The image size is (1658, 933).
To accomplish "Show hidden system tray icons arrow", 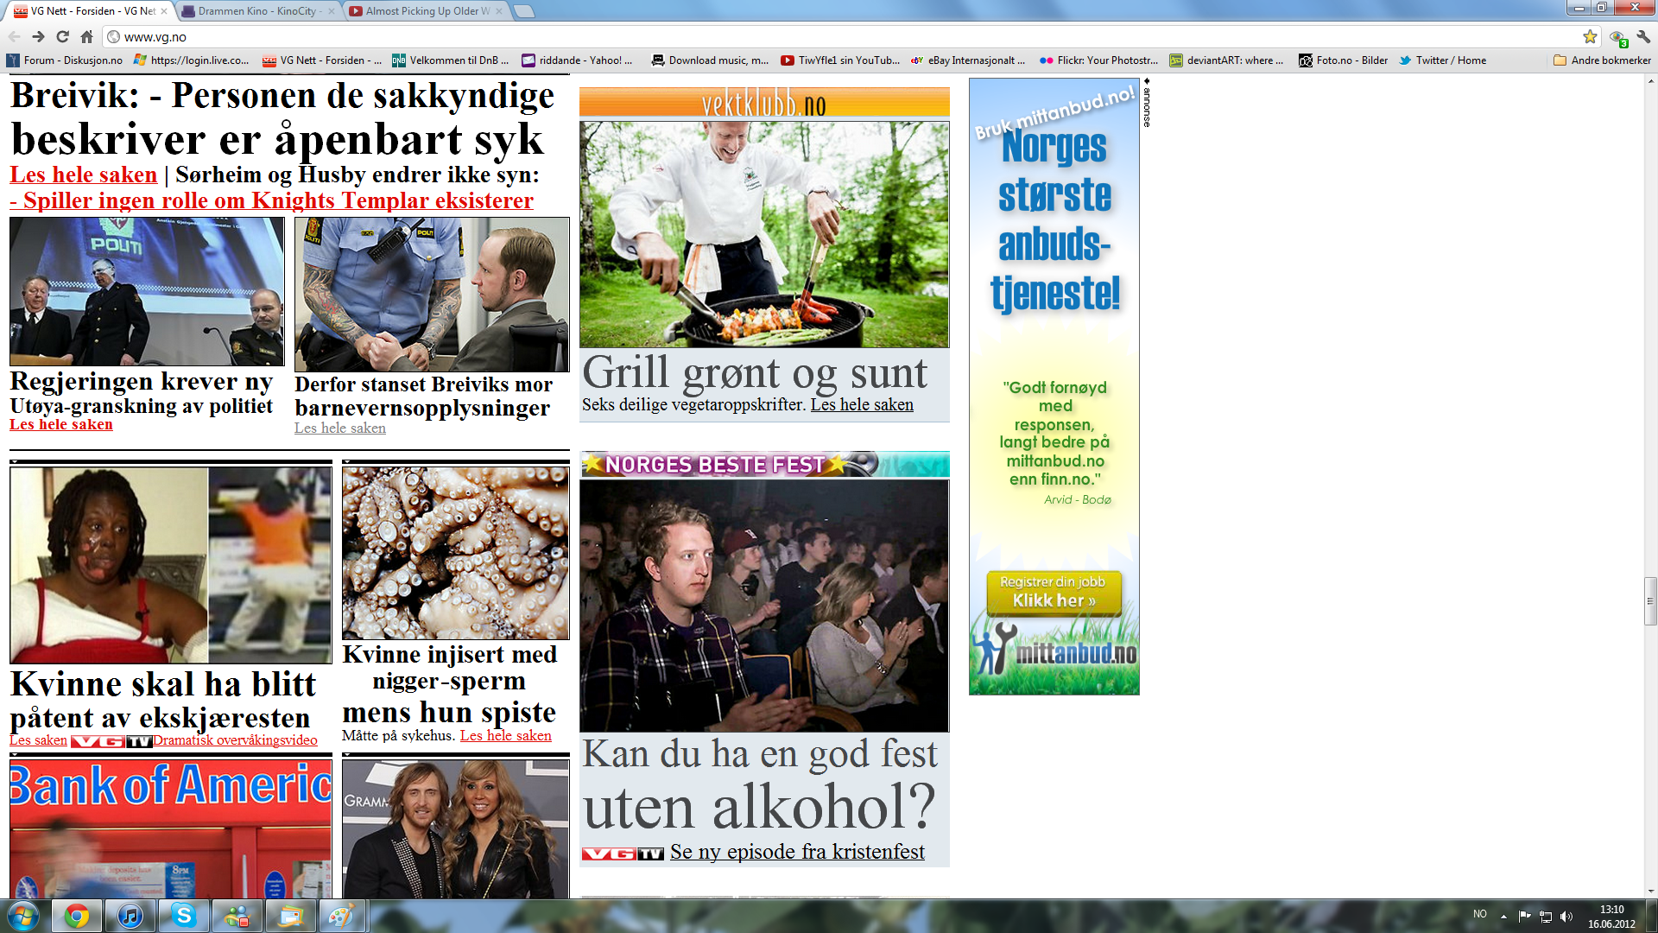I will coord(1503,917).
